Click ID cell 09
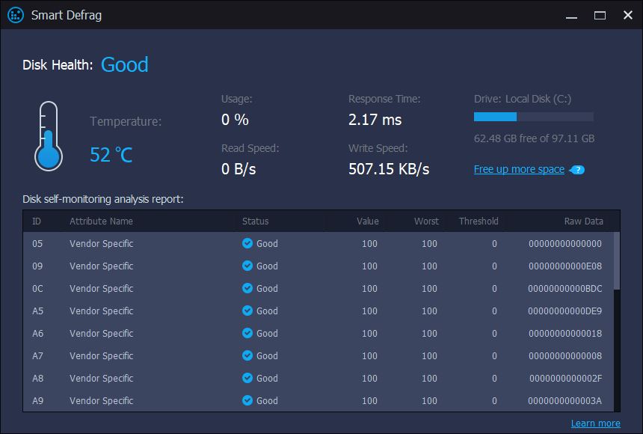643x434 pixels. click(x=37, y=266)
